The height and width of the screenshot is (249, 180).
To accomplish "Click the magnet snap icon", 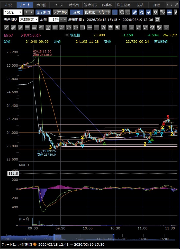I will click(x=152, y=28).
